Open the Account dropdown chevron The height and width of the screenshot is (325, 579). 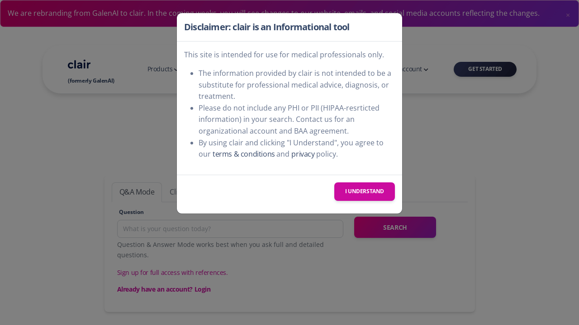pos(426,70)
